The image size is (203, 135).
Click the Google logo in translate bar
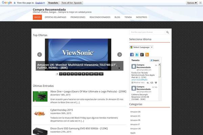[7, 3]
